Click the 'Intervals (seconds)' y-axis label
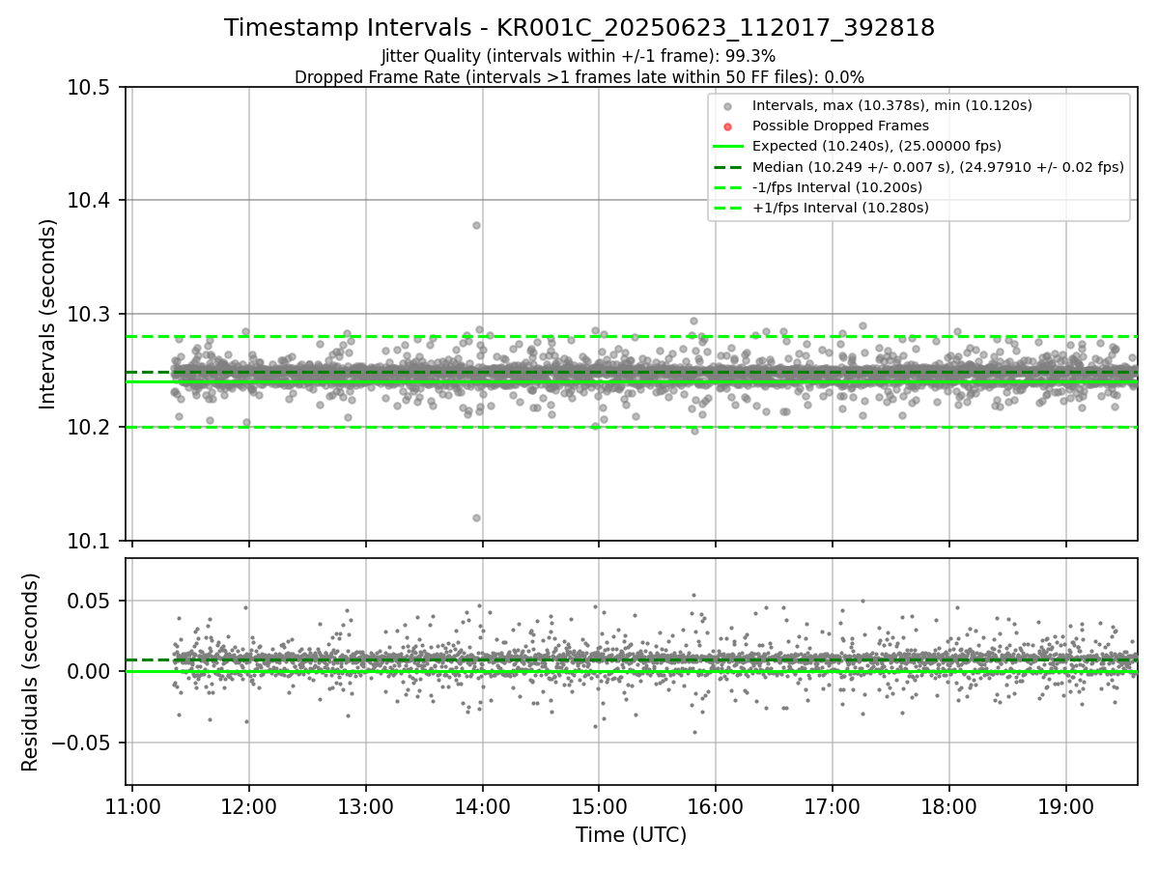Viewport: 1159px width, 869px height. 48,314
